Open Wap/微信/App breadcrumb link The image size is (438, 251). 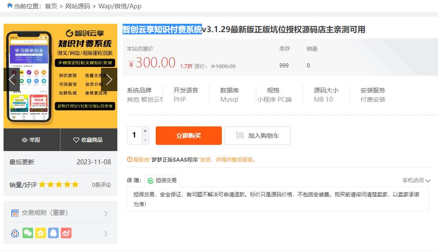pos(120,6)
